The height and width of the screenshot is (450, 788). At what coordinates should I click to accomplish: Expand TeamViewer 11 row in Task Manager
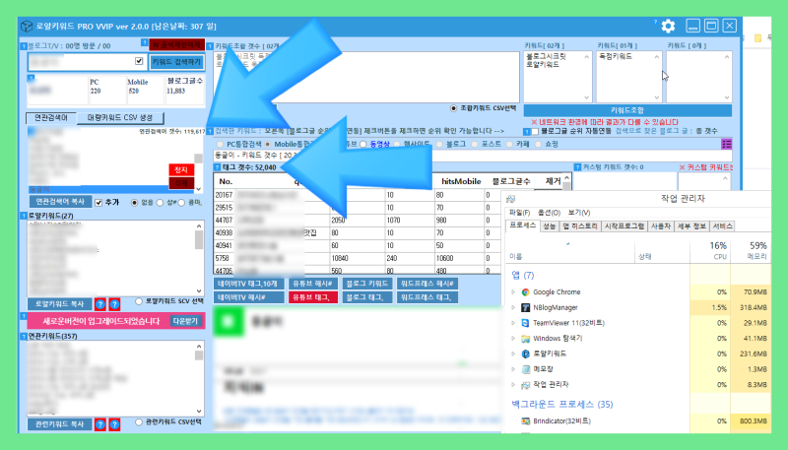click(513, 323)
